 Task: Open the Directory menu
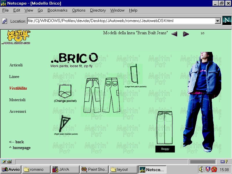point(98,10)
